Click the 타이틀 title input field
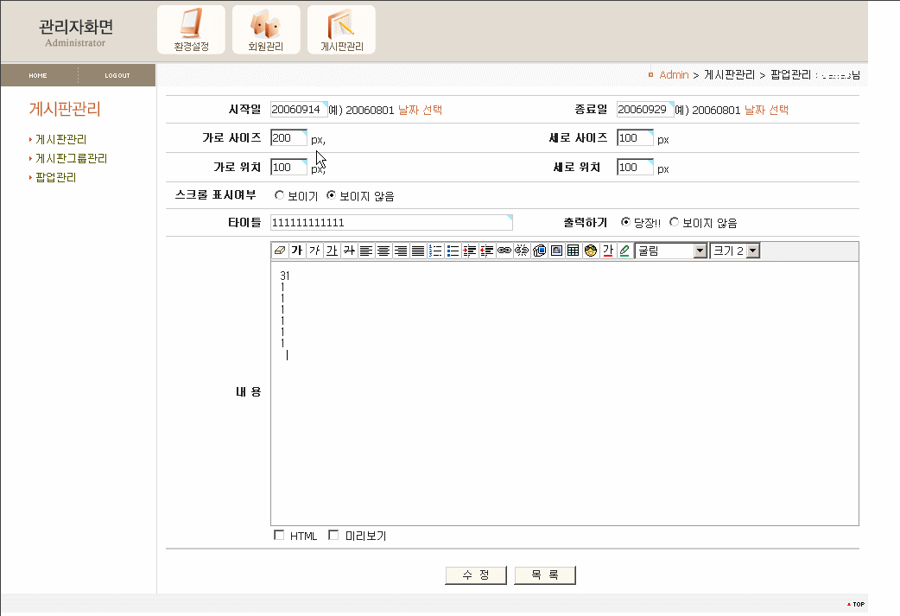The image size is (900, 616). click(390, 223)
